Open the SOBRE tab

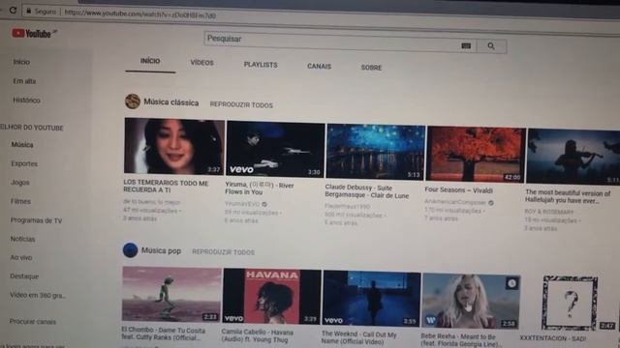click(x=371, y=68)
